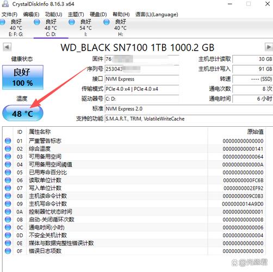Click the 48 °C temperature button
Screen dimensions: 273x272
[23, 113]
